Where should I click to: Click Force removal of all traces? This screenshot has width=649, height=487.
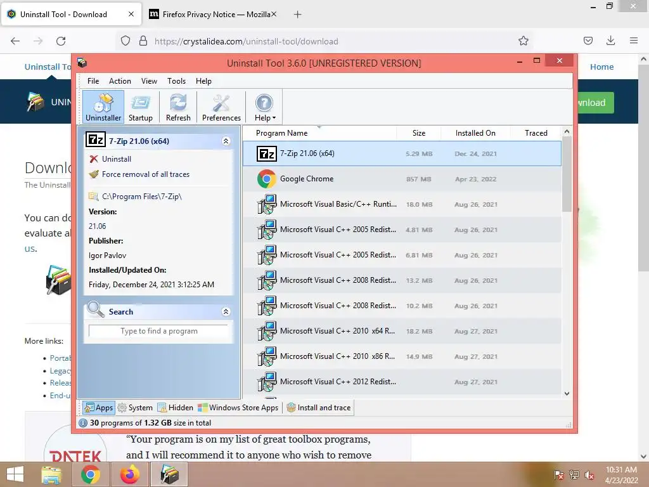pyautogui.click(x=145, y=174)
